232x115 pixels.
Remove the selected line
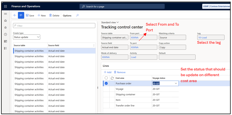(x=120, y=72)
